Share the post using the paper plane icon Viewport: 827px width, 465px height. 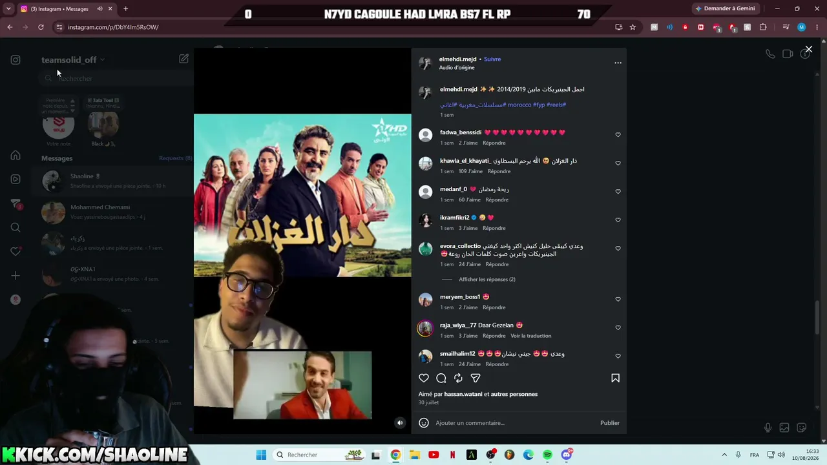[x=476, y=378]
